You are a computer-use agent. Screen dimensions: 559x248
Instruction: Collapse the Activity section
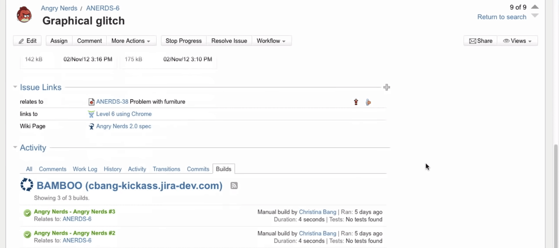click(15, 148)
